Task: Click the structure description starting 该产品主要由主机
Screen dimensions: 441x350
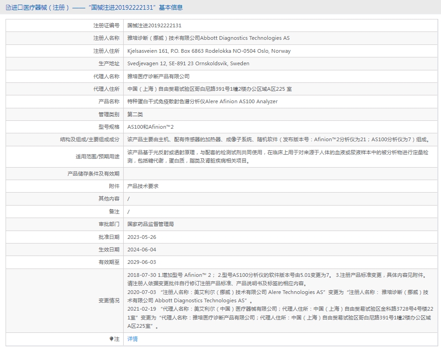Action: click(279, 139)
